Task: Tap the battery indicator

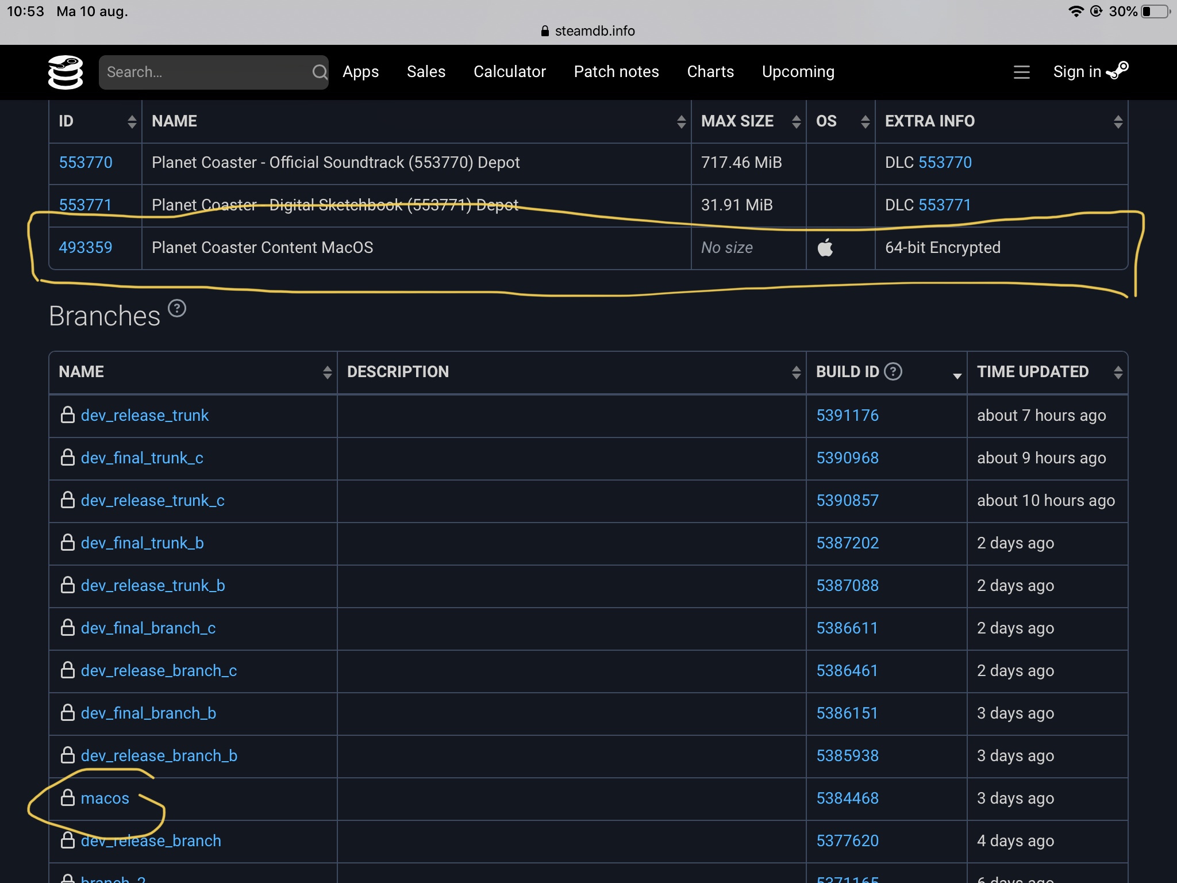Action: point(1156,11)
